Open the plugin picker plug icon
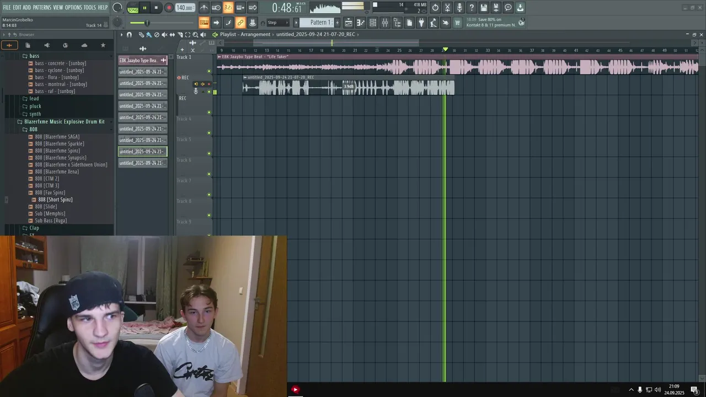Image resolution: width=706 pixels, height=397 pixels. (421, 23)
